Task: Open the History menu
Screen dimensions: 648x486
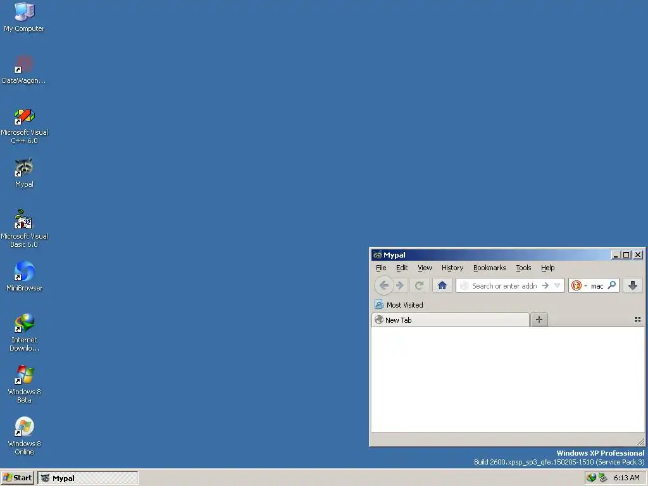Action: click(452, 268)
